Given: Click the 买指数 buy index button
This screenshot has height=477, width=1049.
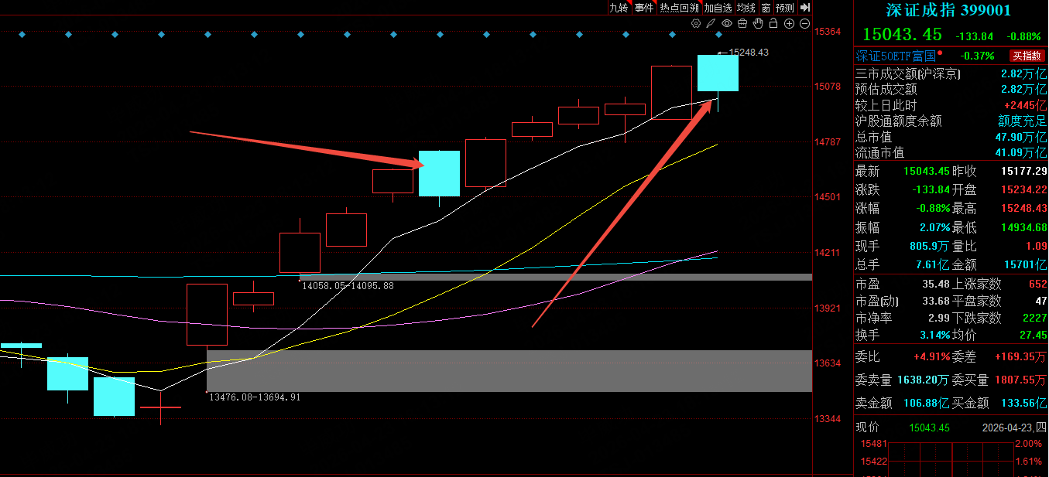Looking at the screenshot, I should pyautogui.click(x=1027, y=56).
